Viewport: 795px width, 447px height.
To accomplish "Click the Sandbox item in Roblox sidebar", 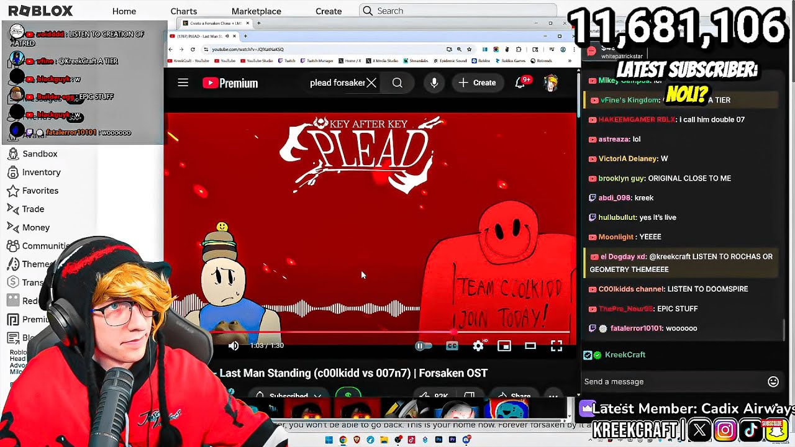I will (x=32, y=154).
